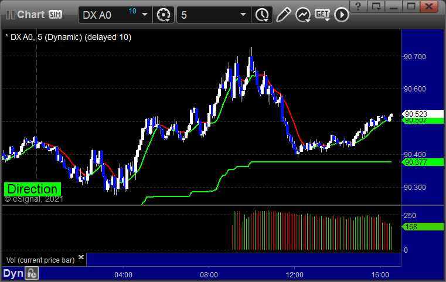Image resolution: width=446 pixels, height=282 pixels.
Task: Open the time template clock icon
Action: (x=262, y=15)
